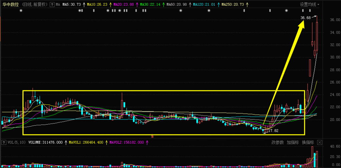Click the tallest volume bar in VOL panel
The height and width of the screenshot is (168, 341).
(x=312, y=157)
